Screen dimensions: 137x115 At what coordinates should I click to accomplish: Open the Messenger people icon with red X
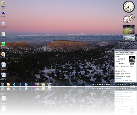(38, 84)
